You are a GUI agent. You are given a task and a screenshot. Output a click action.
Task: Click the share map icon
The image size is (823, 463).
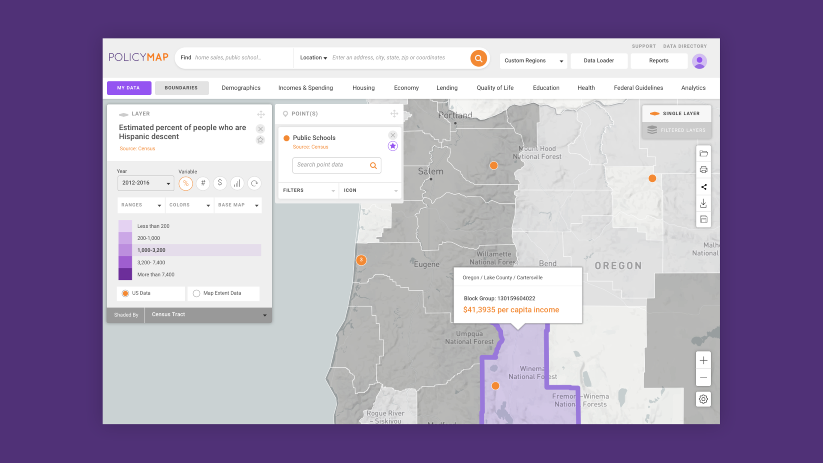703,186
